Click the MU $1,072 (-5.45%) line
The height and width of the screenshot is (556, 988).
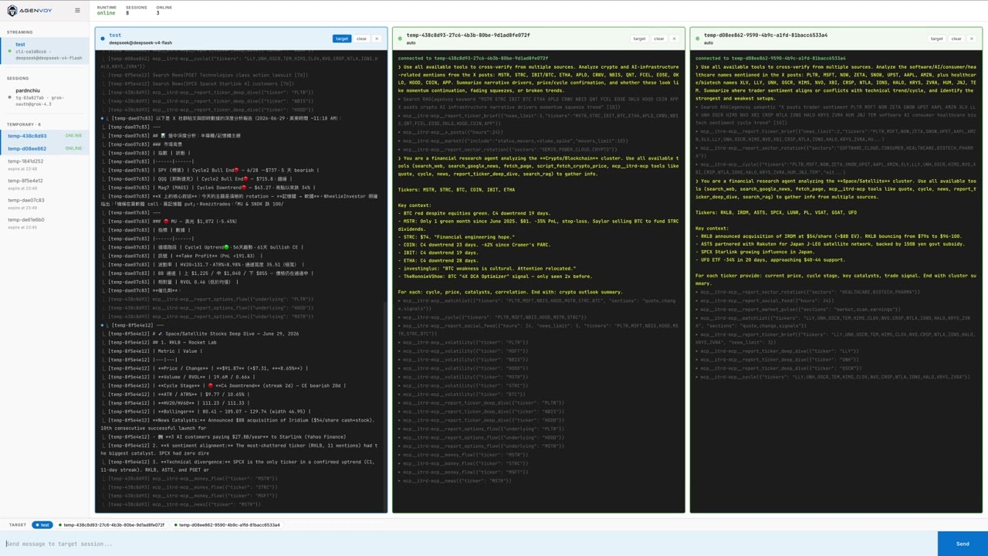point(195,222)
